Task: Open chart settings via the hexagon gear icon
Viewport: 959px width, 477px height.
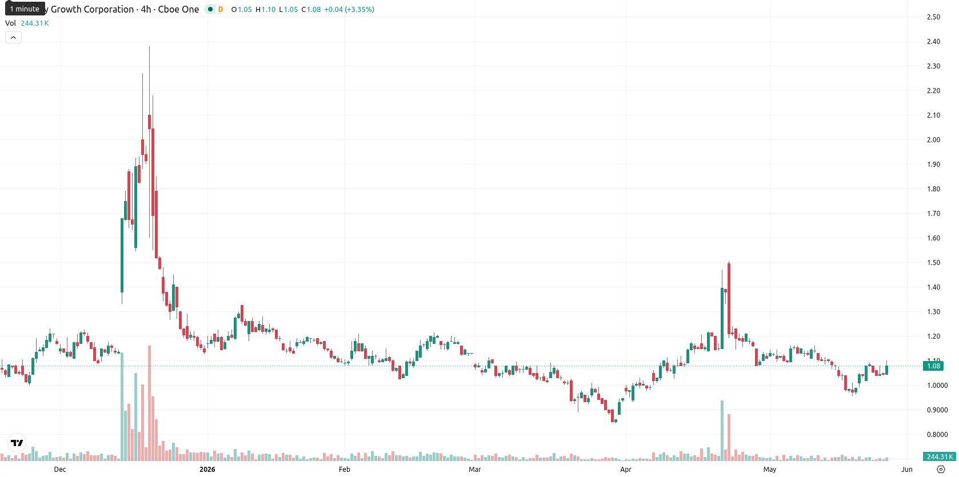Action: click(x=941, y=470)
